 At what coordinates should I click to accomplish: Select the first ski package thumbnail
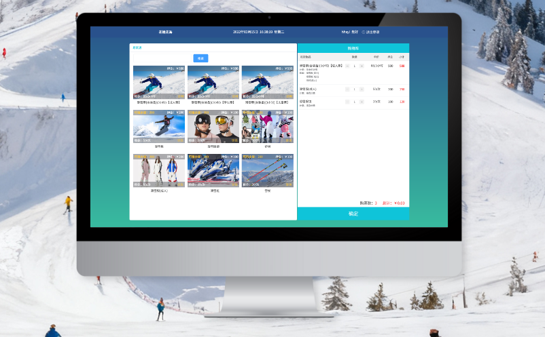[158, 82]
